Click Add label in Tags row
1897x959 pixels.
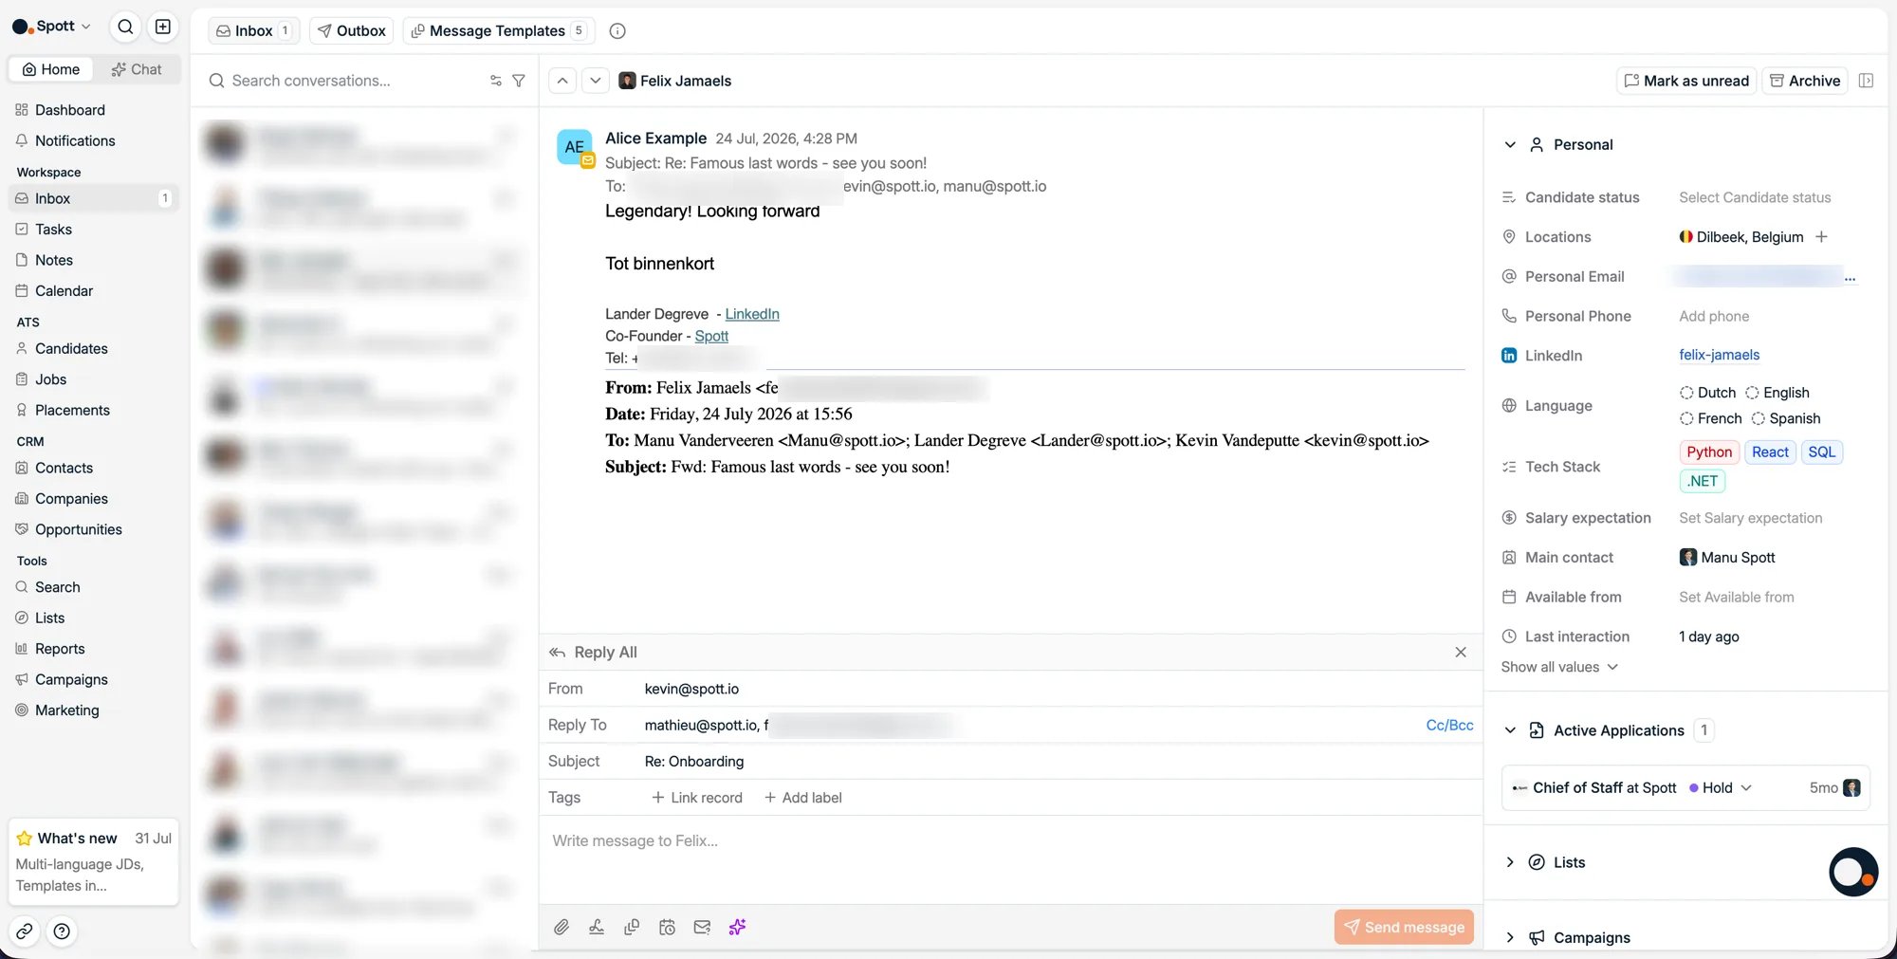click(803, 798)
